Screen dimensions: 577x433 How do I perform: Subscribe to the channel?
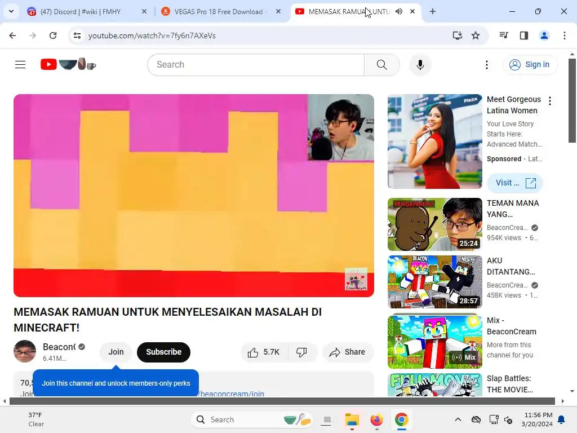coord(164,352)
